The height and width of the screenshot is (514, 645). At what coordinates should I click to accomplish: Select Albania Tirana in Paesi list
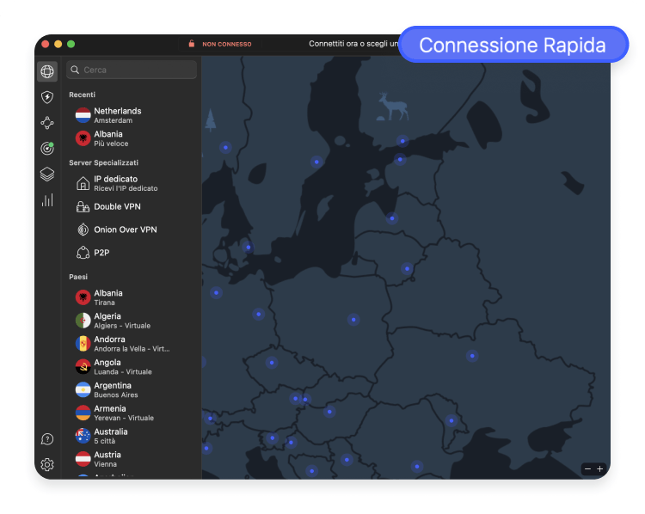click(132, 297)
